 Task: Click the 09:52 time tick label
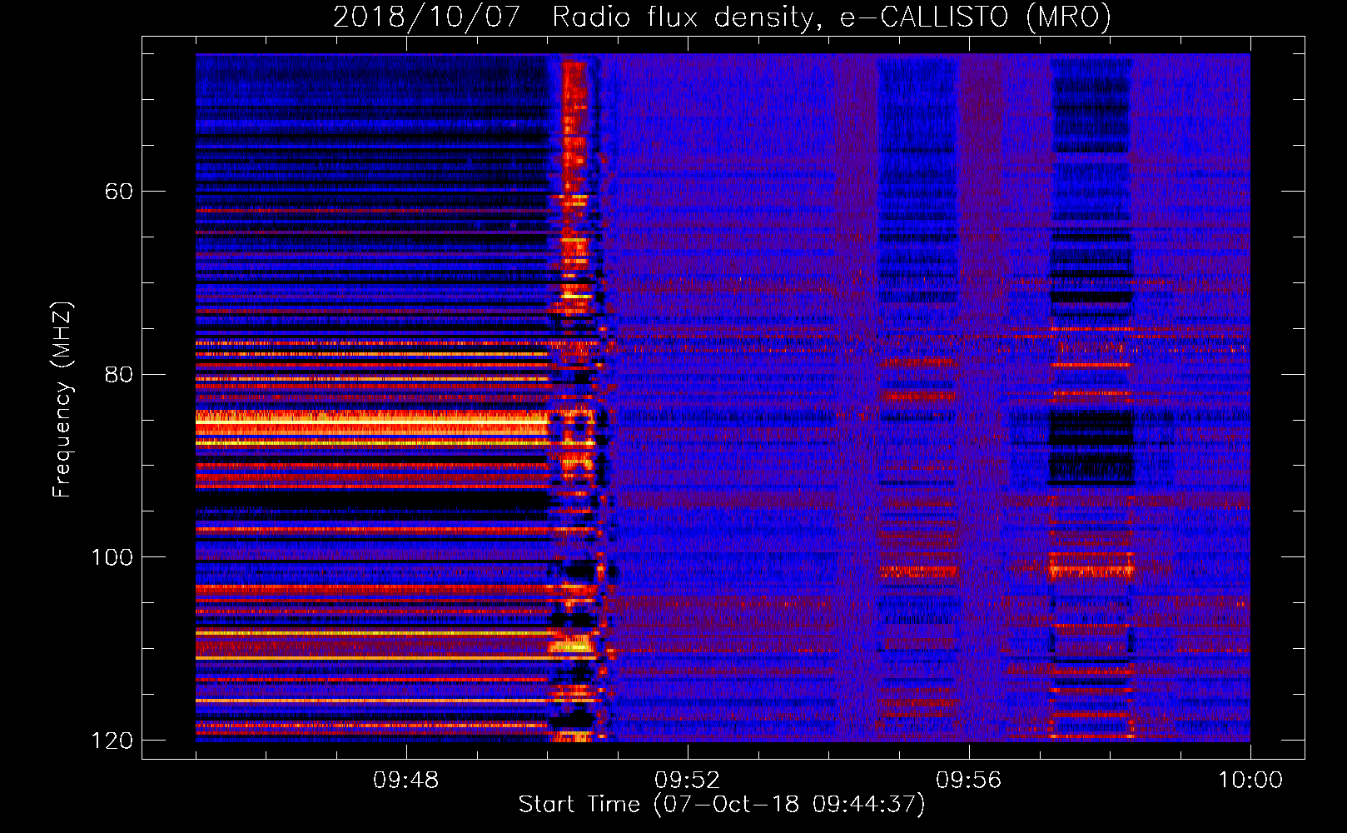coord(687,781)
